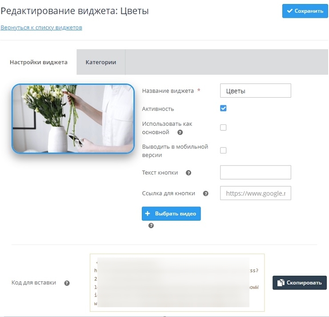
Task: Click the Сохранить save button
Action: (305, 11)
